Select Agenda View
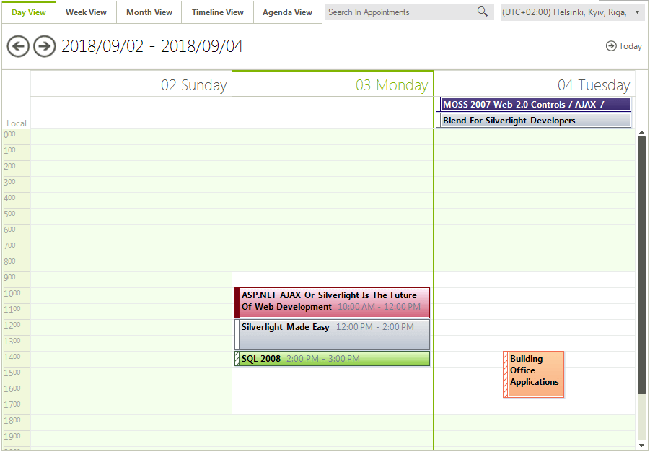Screen dimensions: 650x452 287,12
